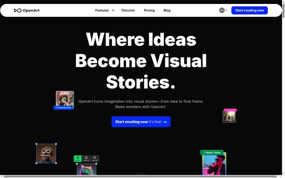Click the scroll-down arrow on the vertical scrollbar
Screen dimensions: 285x178
[283, 174]
